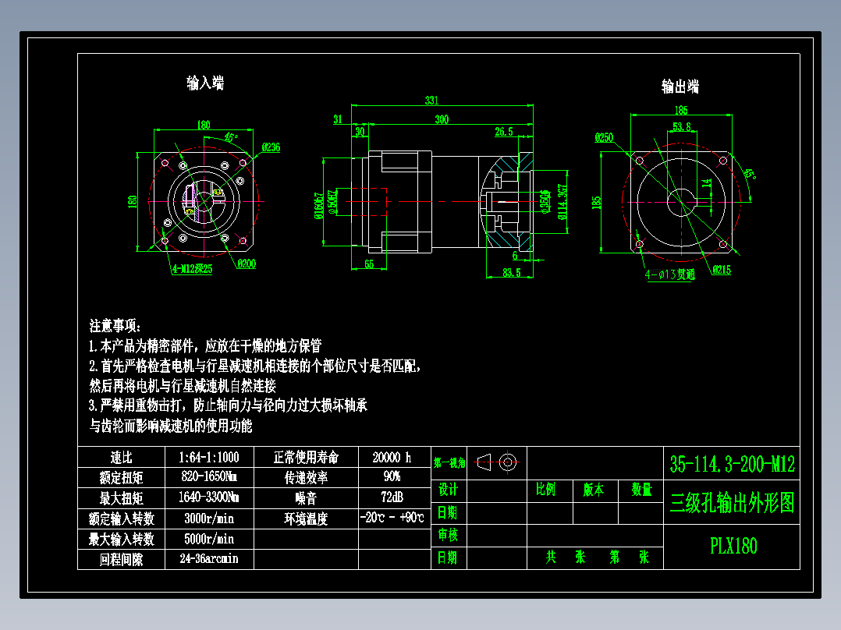Click the 传递效率 90% entry
The height and width of the screenshot is (630, 841).
click(391, 478)
